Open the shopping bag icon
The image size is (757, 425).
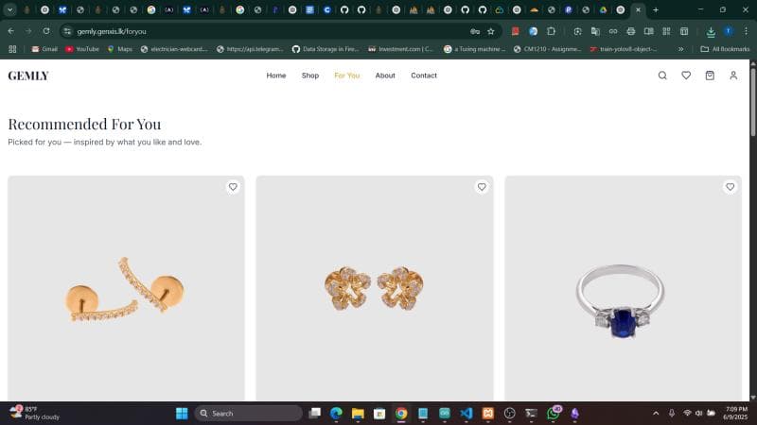coord(710,76)
